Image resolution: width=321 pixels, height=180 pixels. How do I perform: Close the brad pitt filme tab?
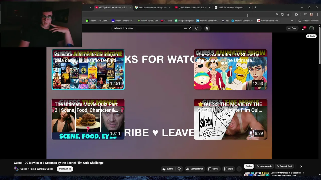tap(170, 7)
